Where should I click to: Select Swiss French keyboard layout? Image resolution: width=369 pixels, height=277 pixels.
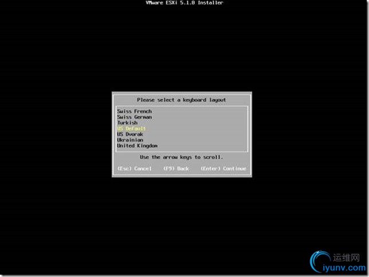(x=135, y=111)
